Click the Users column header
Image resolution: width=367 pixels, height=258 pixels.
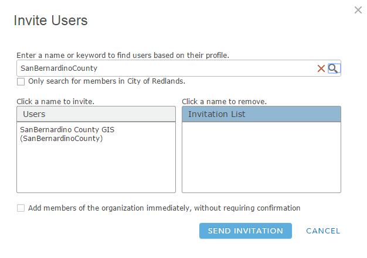pos(96,114)
